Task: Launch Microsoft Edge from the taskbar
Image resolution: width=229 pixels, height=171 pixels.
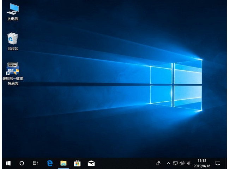Action: click(50, 163)
